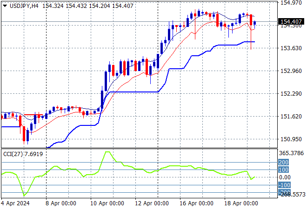Click the CCI 0.00 level label

tap(285, 177)
